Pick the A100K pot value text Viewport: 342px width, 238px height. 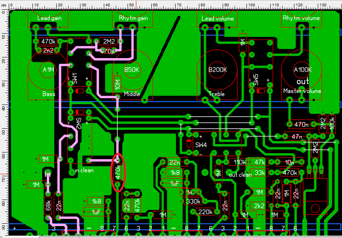click(302, 70)
